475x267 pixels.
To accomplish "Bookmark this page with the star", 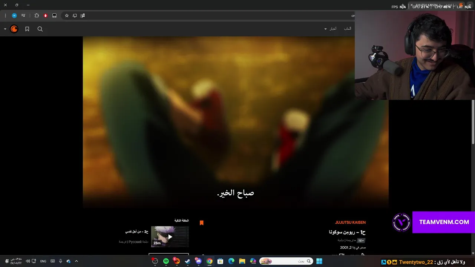I will click(x=67, y=16).
